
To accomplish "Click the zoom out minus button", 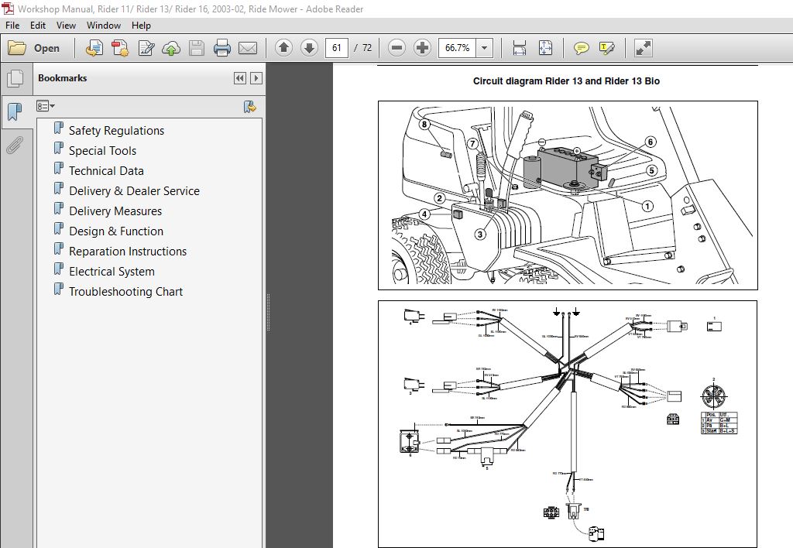I will click(396, 48).
